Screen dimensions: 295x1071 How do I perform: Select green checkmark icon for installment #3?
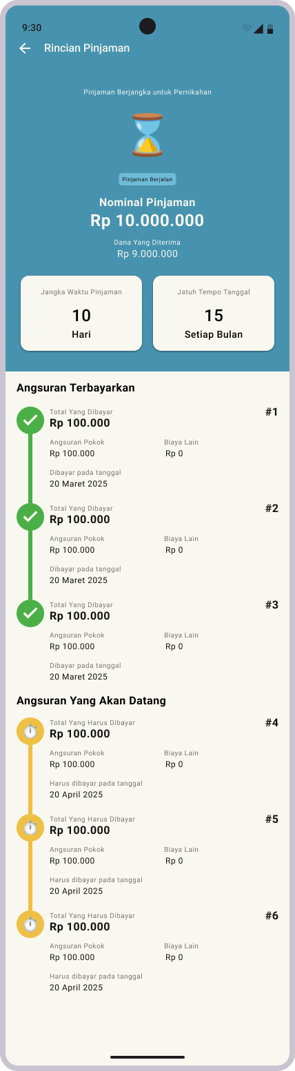tap(30, 613)
